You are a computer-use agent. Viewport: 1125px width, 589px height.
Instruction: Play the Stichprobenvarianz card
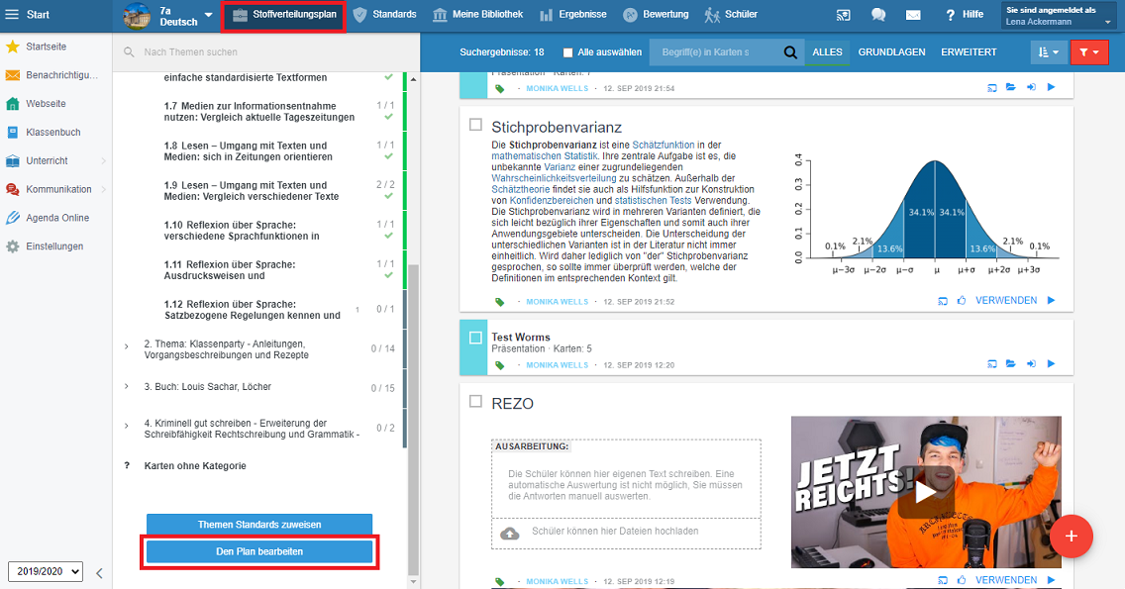[1051, 301]
